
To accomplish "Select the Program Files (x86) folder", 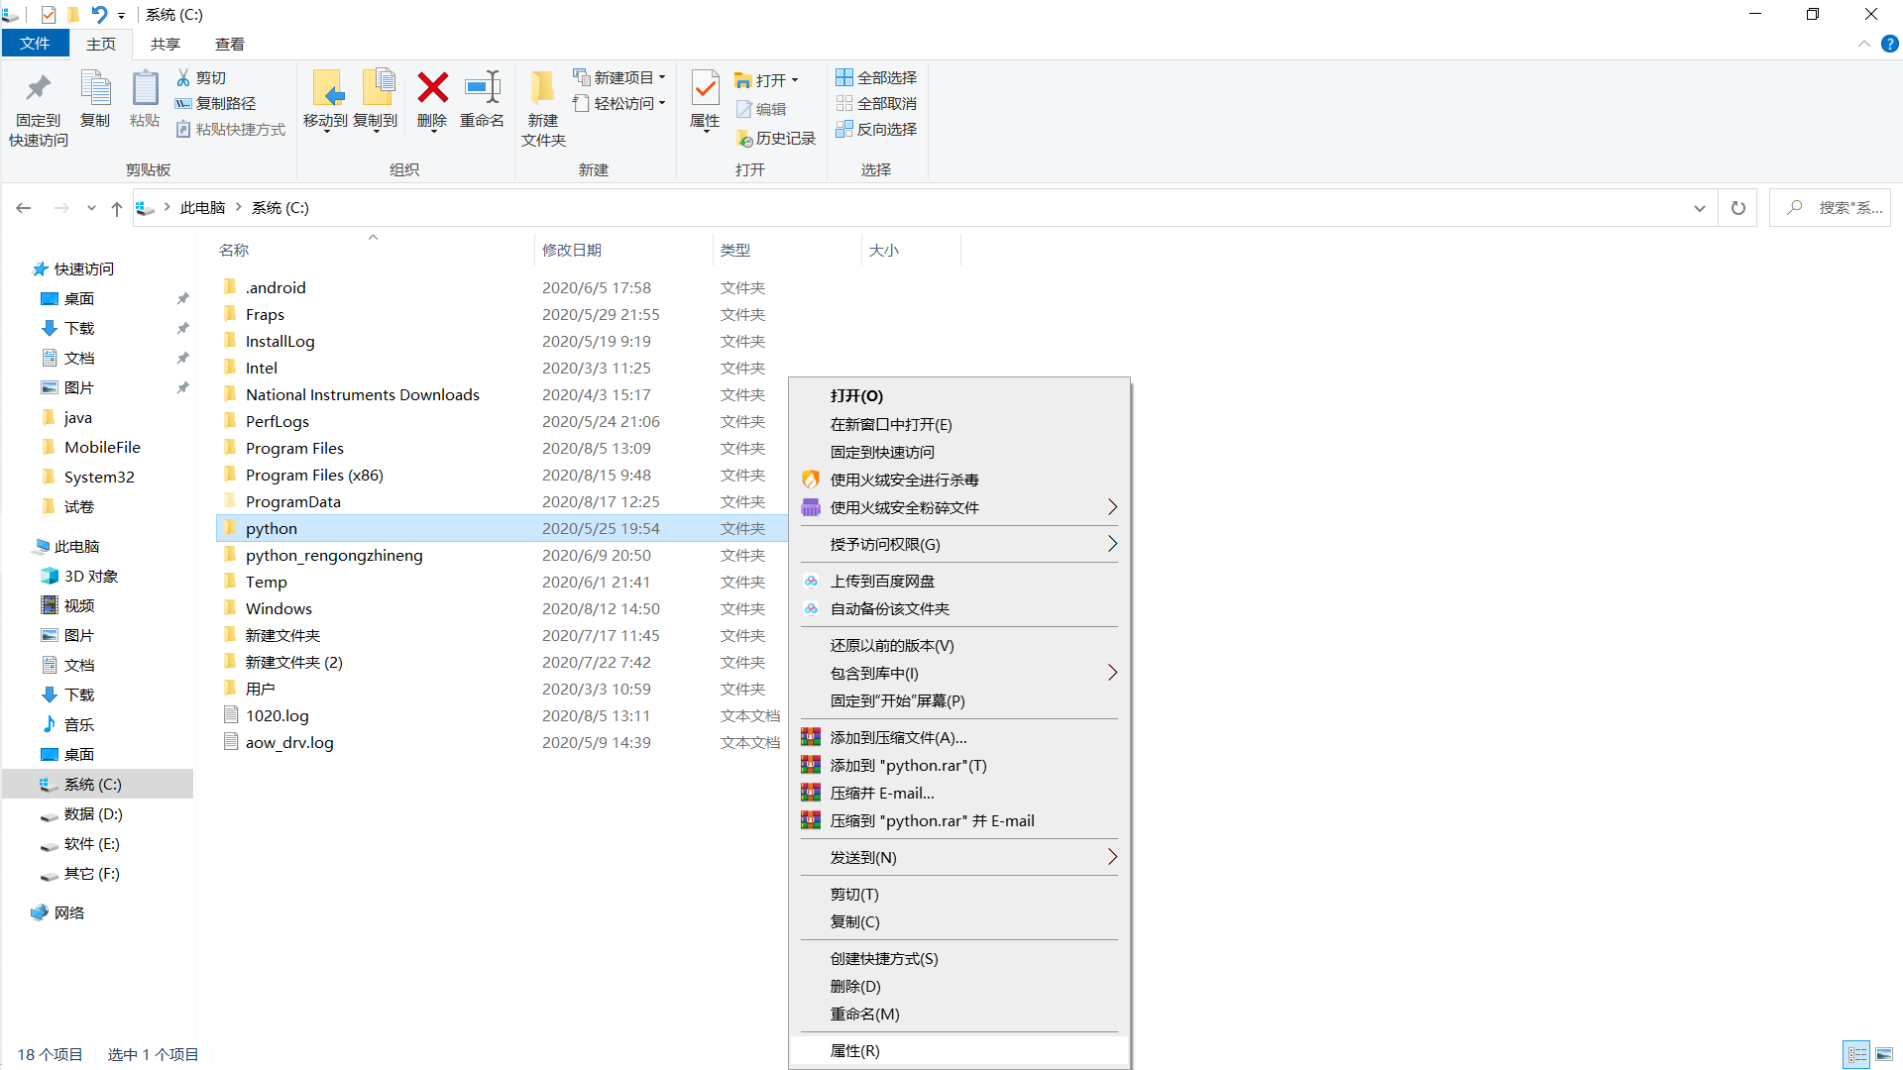I will pyautogui.click(x=314, y=476).
